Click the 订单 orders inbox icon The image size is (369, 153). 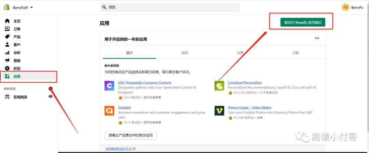pos(7,29)
